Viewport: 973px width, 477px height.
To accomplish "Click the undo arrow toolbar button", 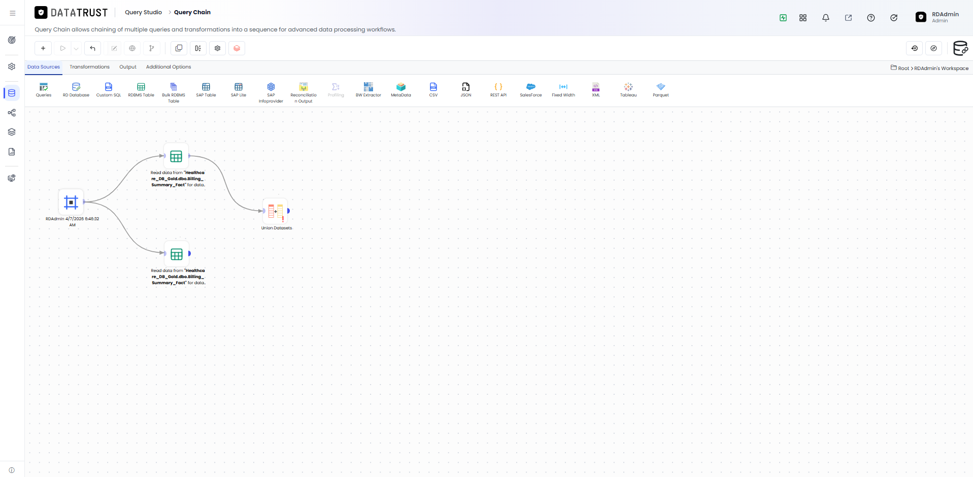I will pos(93,49).
